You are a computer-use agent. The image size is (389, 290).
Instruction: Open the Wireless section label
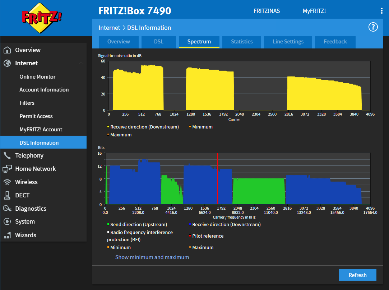26,182
